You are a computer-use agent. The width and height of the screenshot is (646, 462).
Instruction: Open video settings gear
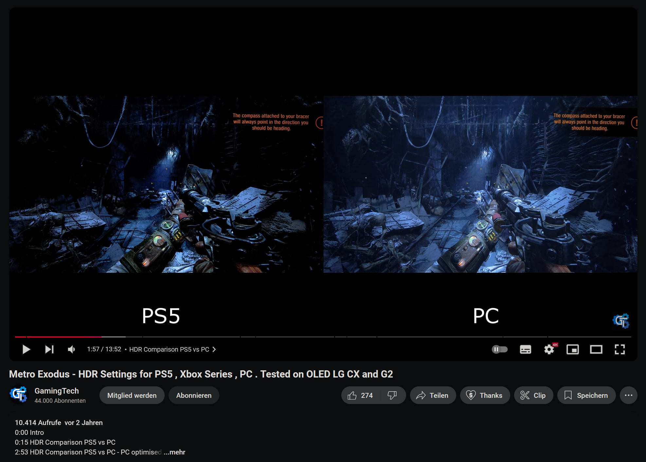pyautogui.click(x=549, y=349)
